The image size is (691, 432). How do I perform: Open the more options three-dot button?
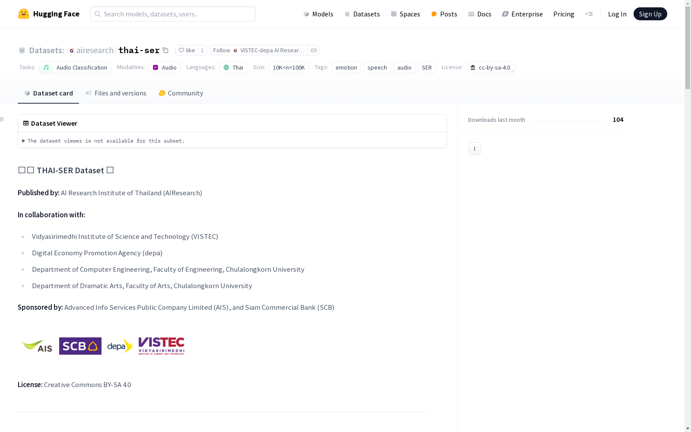click(x=475, y=149)
